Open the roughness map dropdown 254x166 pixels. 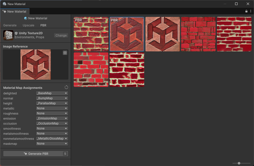tap(52, 113)
